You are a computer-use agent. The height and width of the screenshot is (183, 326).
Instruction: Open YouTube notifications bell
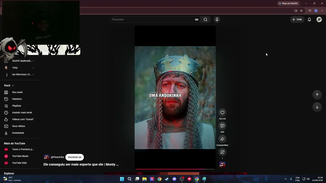pos(309,20)
